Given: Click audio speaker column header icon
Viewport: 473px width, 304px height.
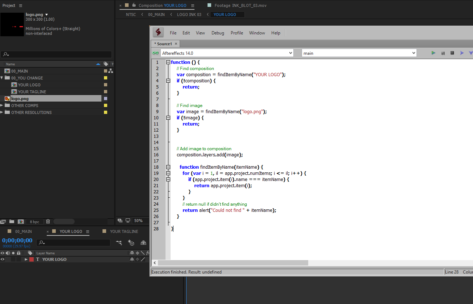Looking at the screenshot, I should 8,253.
